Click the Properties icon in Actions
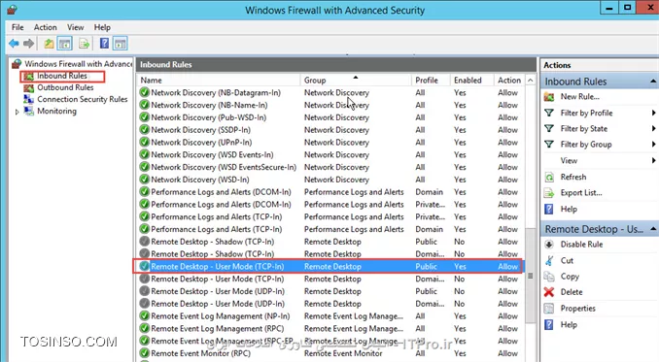Viewport: 659px width, 362px height. coord(549,309)
